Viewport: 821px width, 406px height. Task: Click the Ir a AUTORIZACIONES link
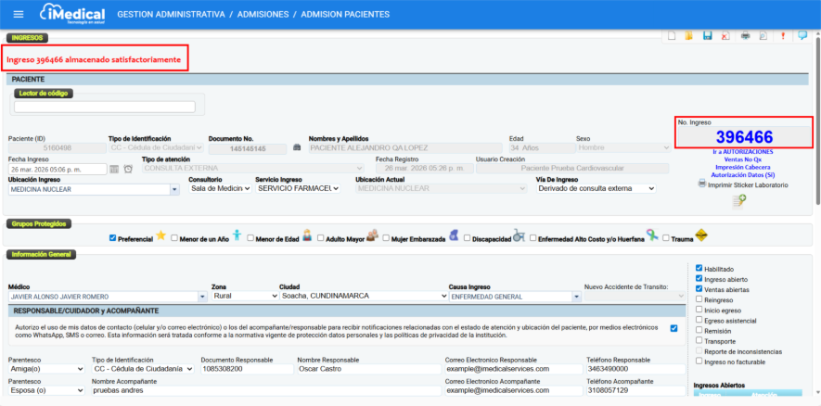tap(743, 151)
